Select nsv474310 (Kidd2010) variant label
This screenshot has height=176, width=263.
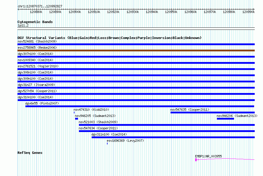(x=91, y=110)
